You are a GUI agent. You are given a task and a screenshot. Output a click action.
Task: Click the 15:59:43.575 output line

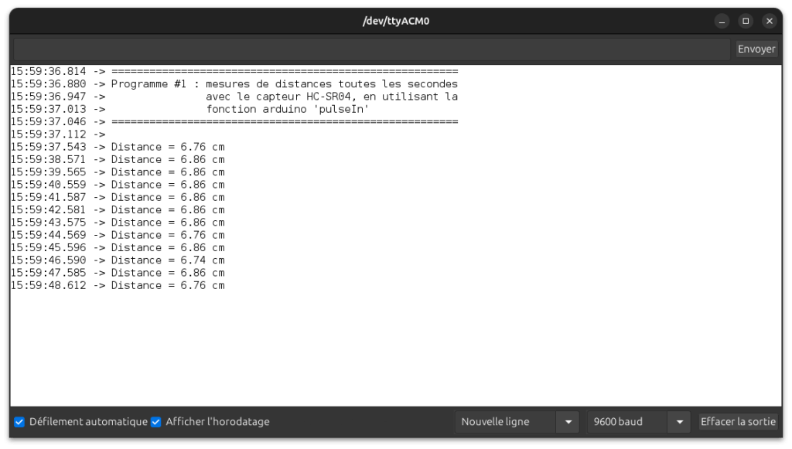click(x=118, y=223)
